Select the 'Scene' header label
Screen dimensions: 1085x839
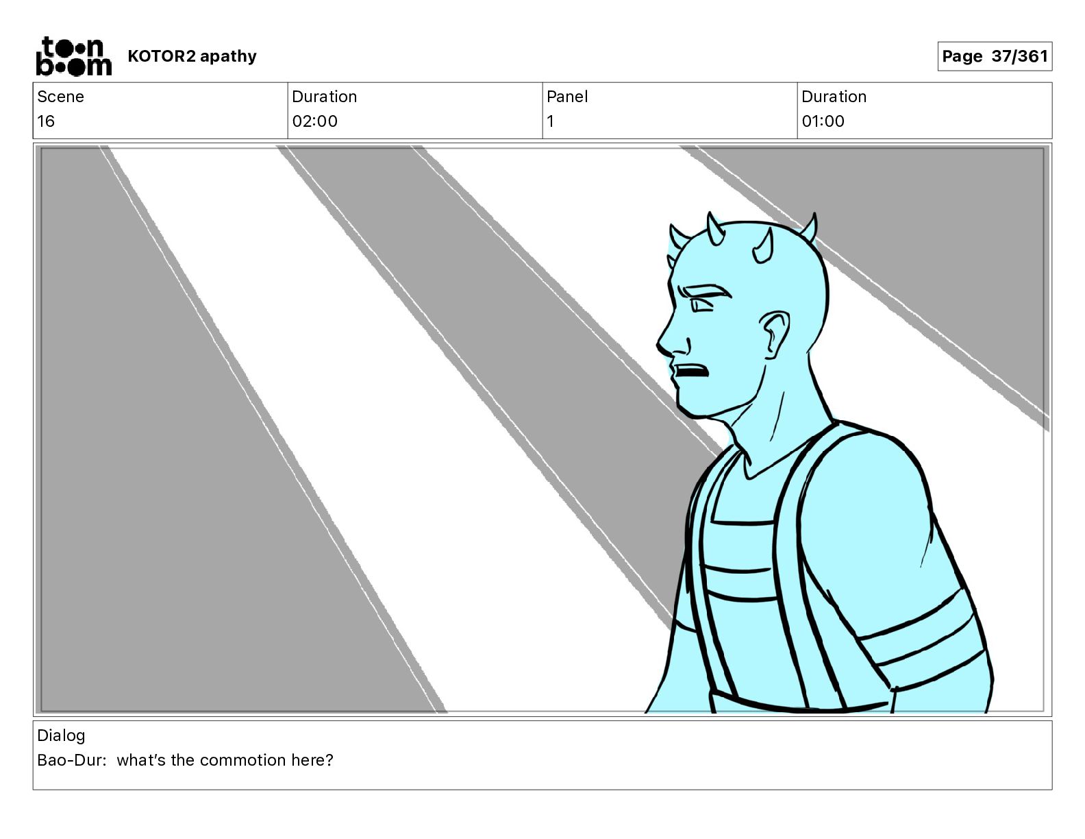60,97
